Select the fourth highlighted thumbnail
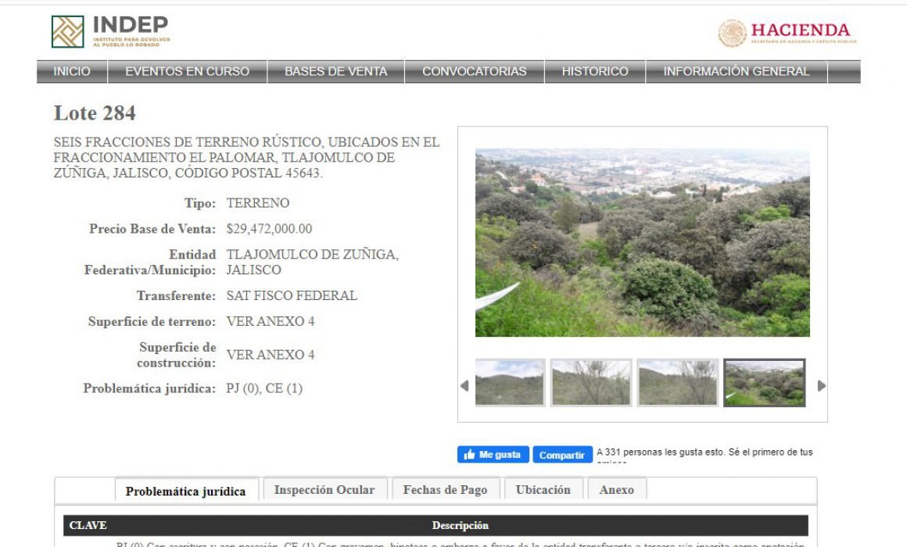This screenshot has width=907, height=547. point(764,382)
